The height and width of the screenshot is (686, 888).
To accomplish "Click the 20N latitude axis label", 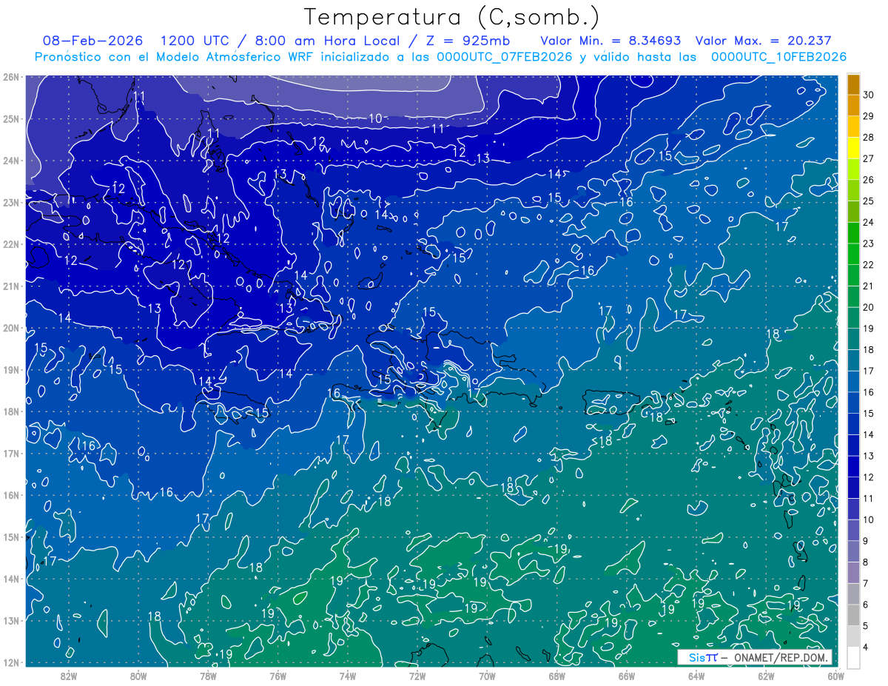I will pyautogui.click(x=11, y=328).
